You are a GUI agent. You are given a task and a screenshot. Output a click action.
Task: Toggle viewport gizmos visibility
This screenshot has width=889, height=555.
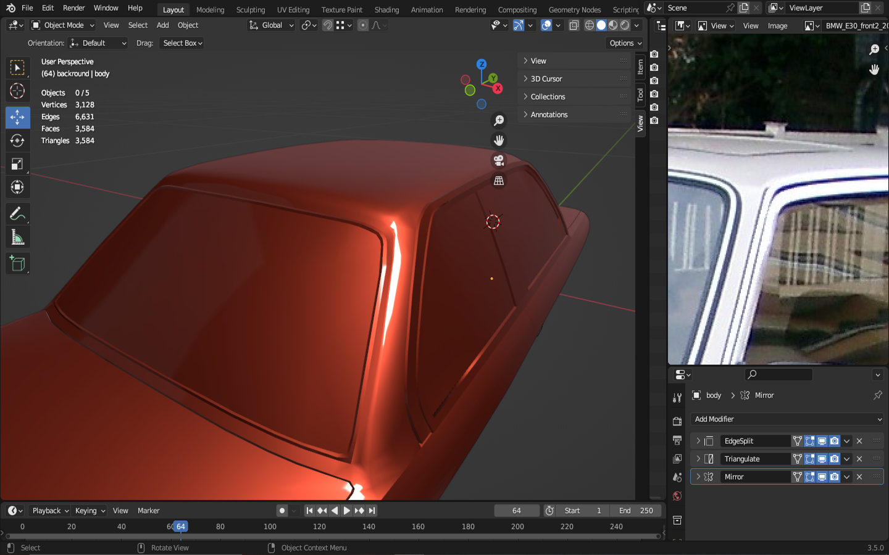519,25
